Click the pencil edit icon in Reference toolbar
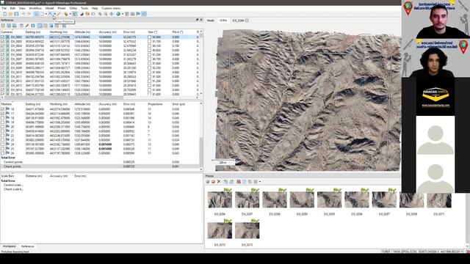This screenshot has height=264, width=470. point(27,26)
